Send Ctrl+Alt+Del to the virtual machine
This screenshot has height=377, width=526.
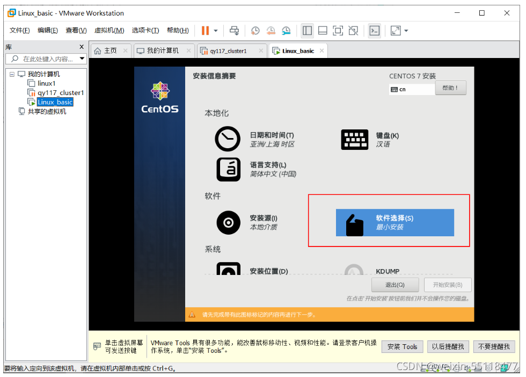[234, 31]
